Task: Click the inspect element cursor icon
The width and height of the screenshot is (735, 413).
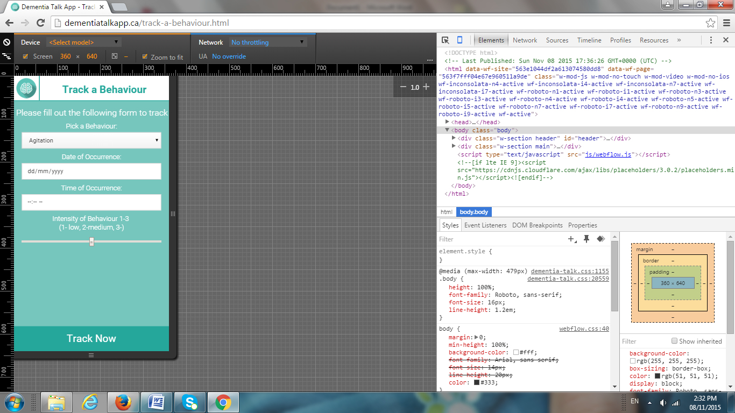Action: pyautogui.click(x=446, y=40)
